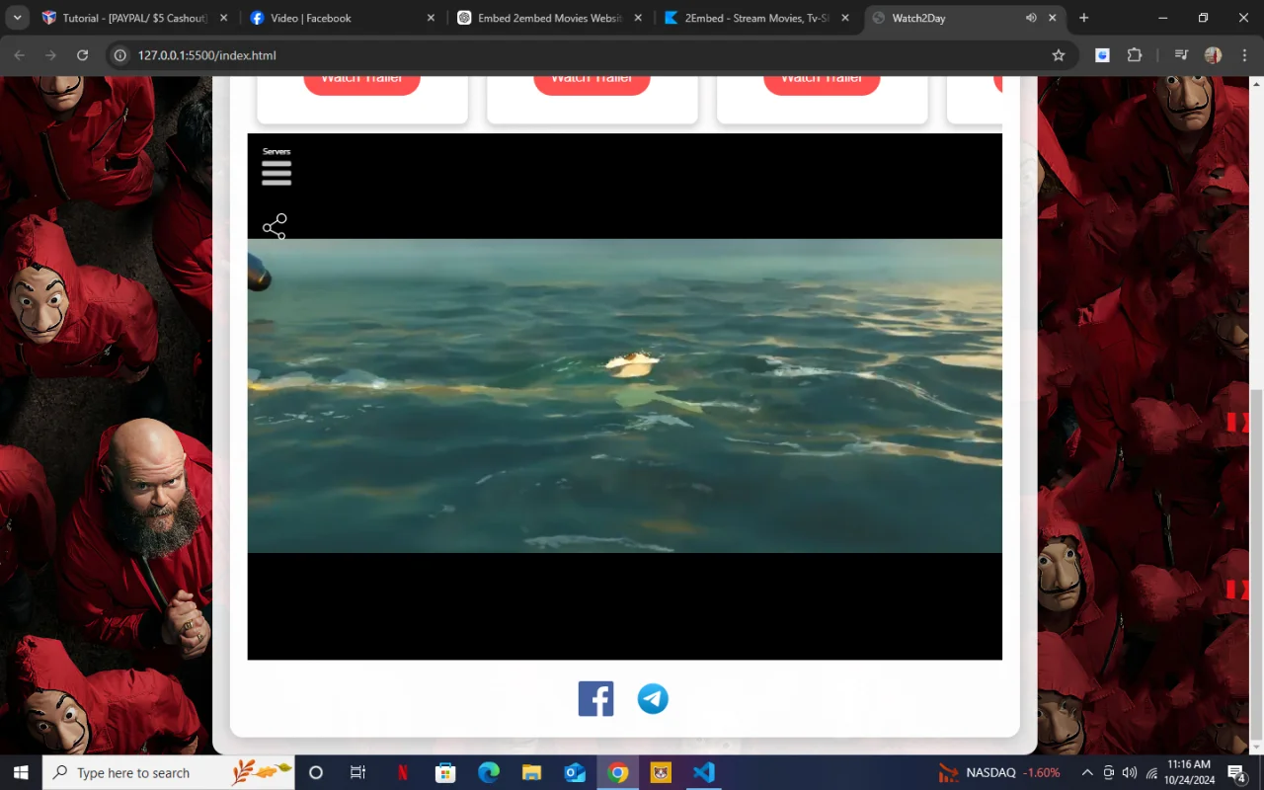Click the Meet Now tray icon
The image size is (1264, 790).
[1109, 772]
